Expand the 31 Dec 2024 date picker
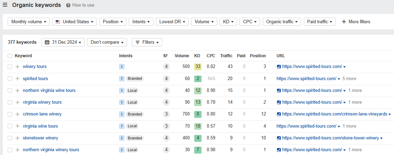The width and height of the screenshot is (394, 155). [63, 42]
